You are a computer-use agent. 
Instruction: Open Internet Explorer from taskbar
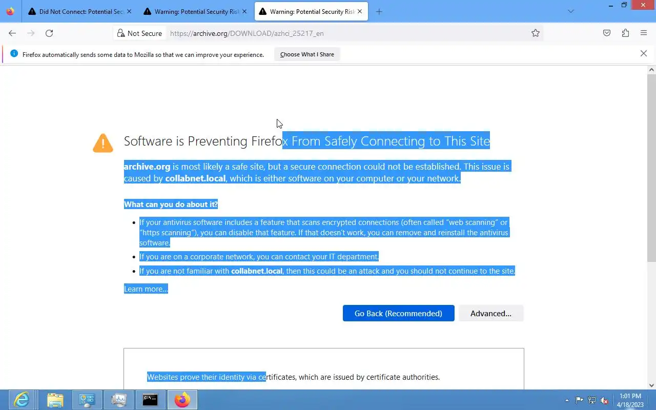tap(22, 400)
